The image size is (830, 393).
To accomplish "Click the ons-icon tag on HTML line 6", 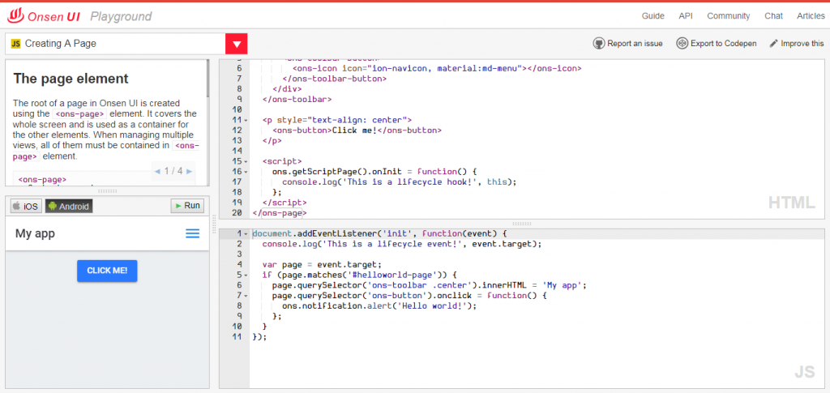I will (437, 68).
